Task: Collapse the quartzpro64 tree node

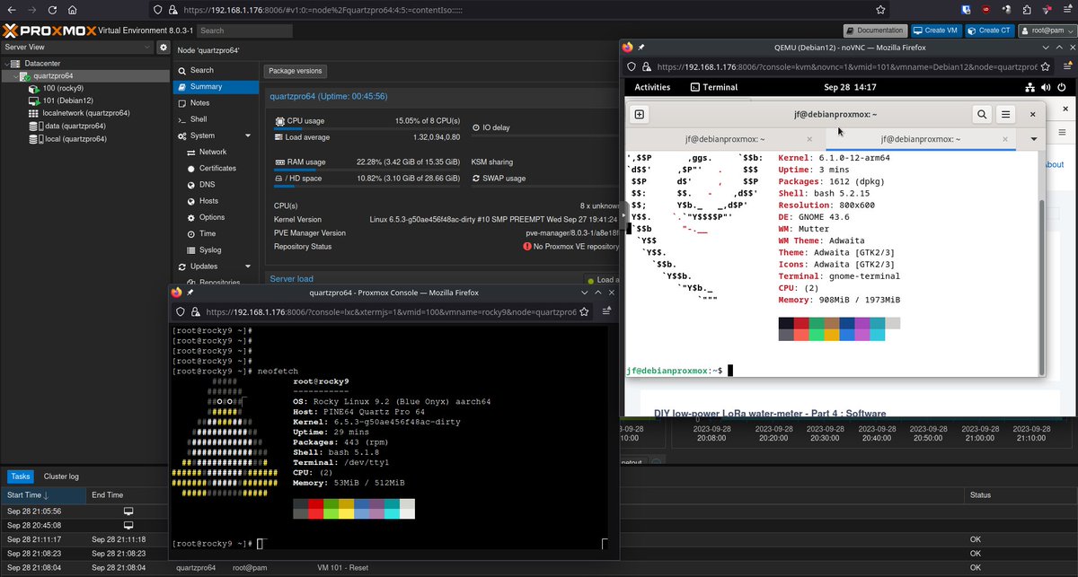Action: (15, 76)
